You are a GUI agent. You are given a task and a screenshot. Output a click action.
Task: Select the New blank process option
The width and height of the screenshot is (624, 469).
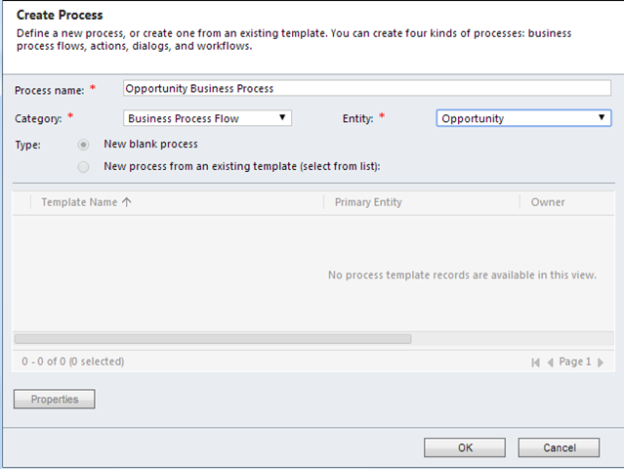click(84, 145)
